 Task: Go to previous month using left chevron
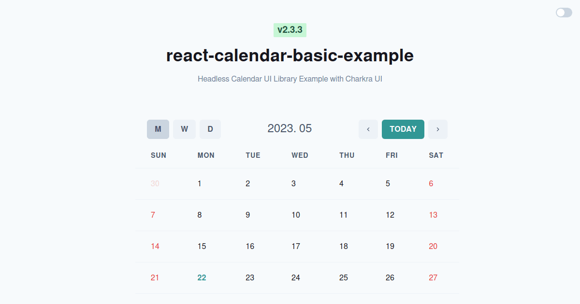click(368, 129)
